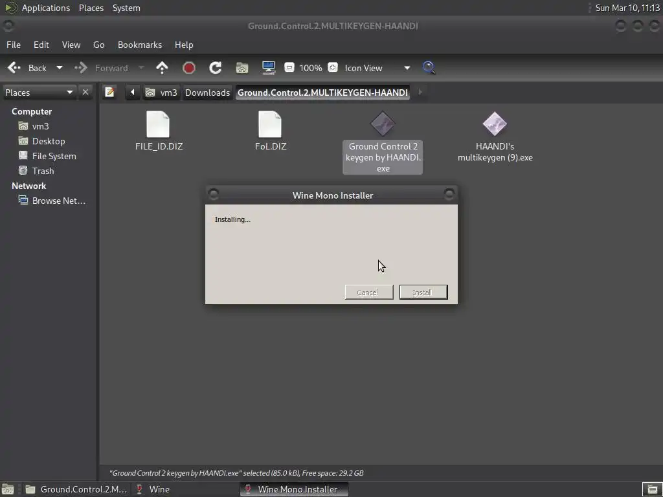Viewport: 663px width, 497px height.
Task: Open the Help menu
Action: (184, 45)
